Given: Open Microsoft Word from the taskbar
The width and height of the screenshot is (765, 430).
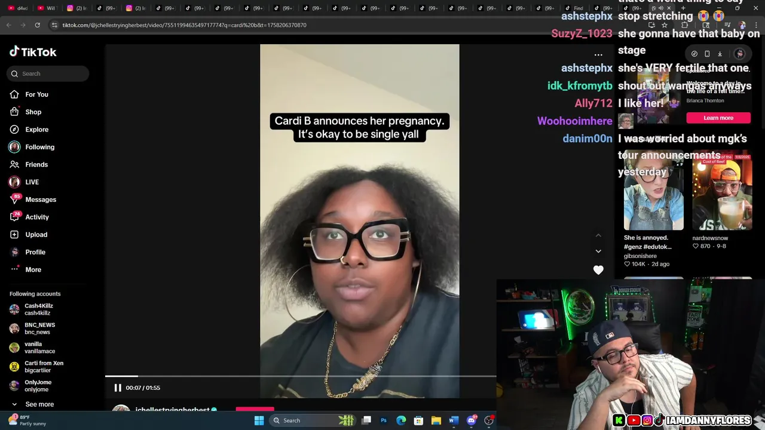Looking at the screenshot, I should pos(454,420).
